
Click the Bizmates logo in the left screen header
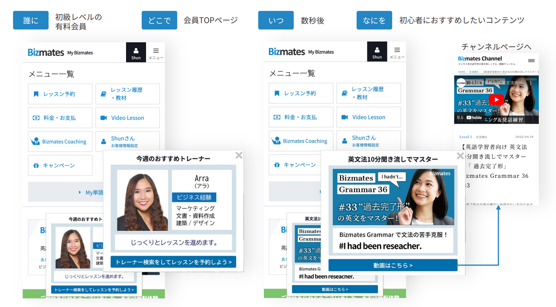click(x=46, y=52)
